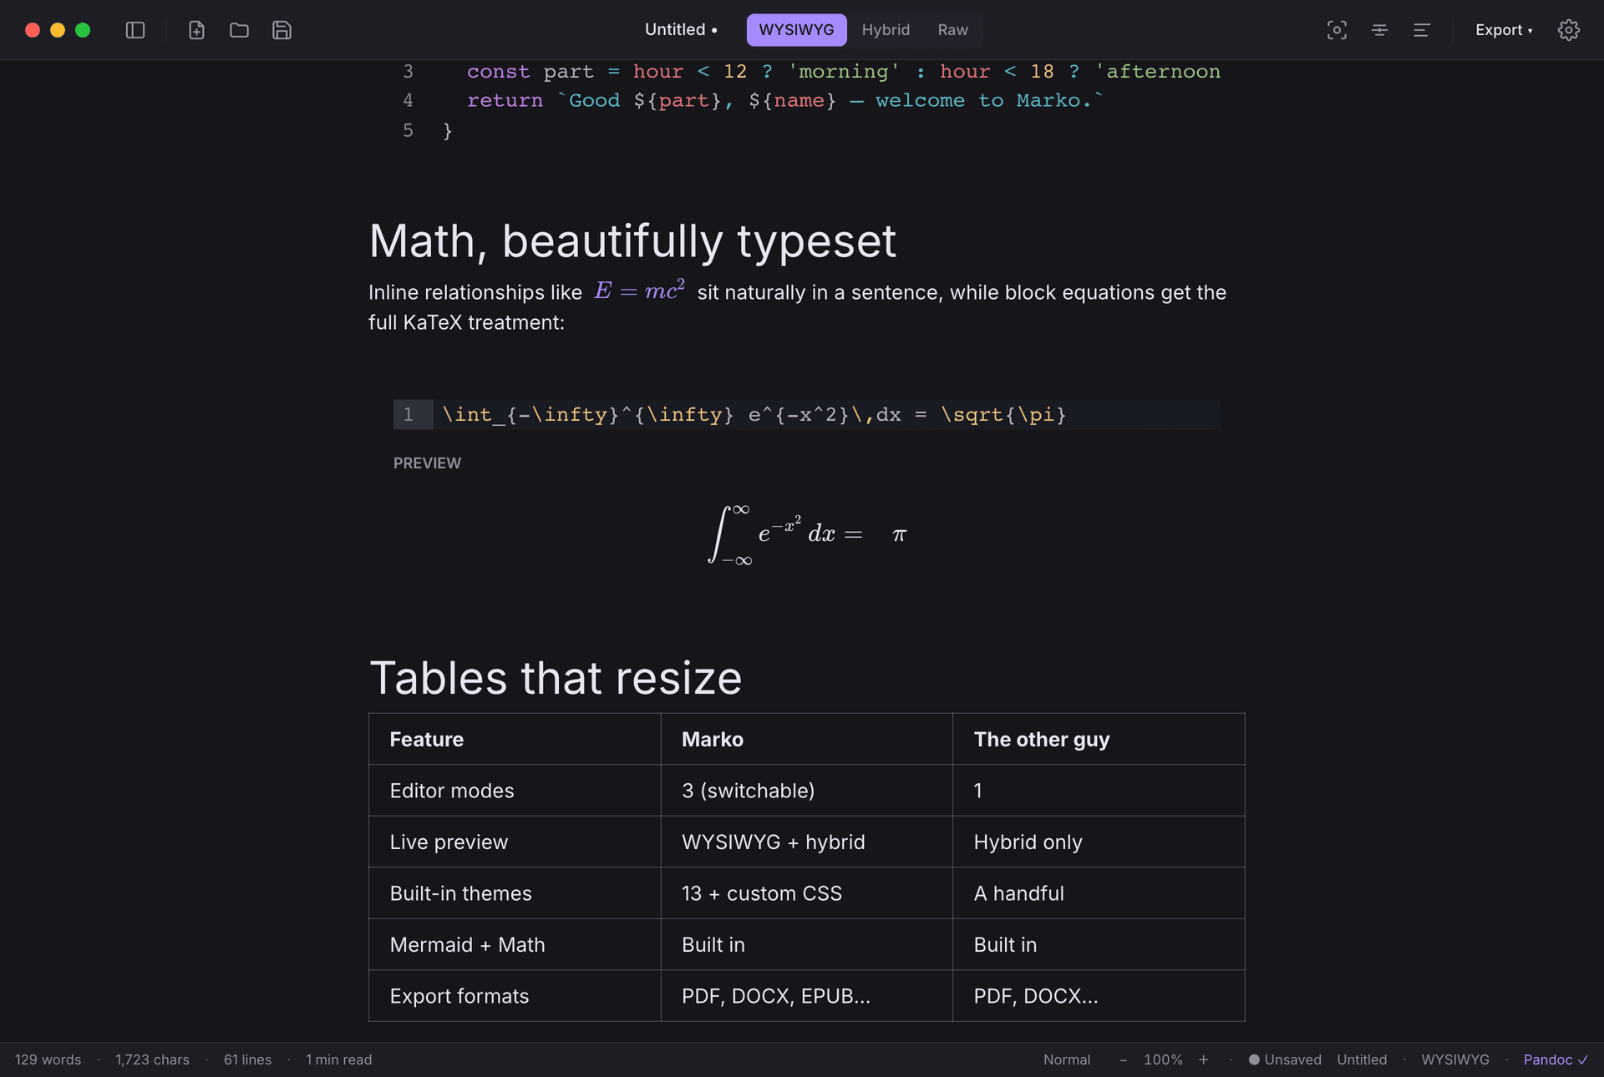Click the 'WYSIWYG + hybrid' table cell

(807, 842)
